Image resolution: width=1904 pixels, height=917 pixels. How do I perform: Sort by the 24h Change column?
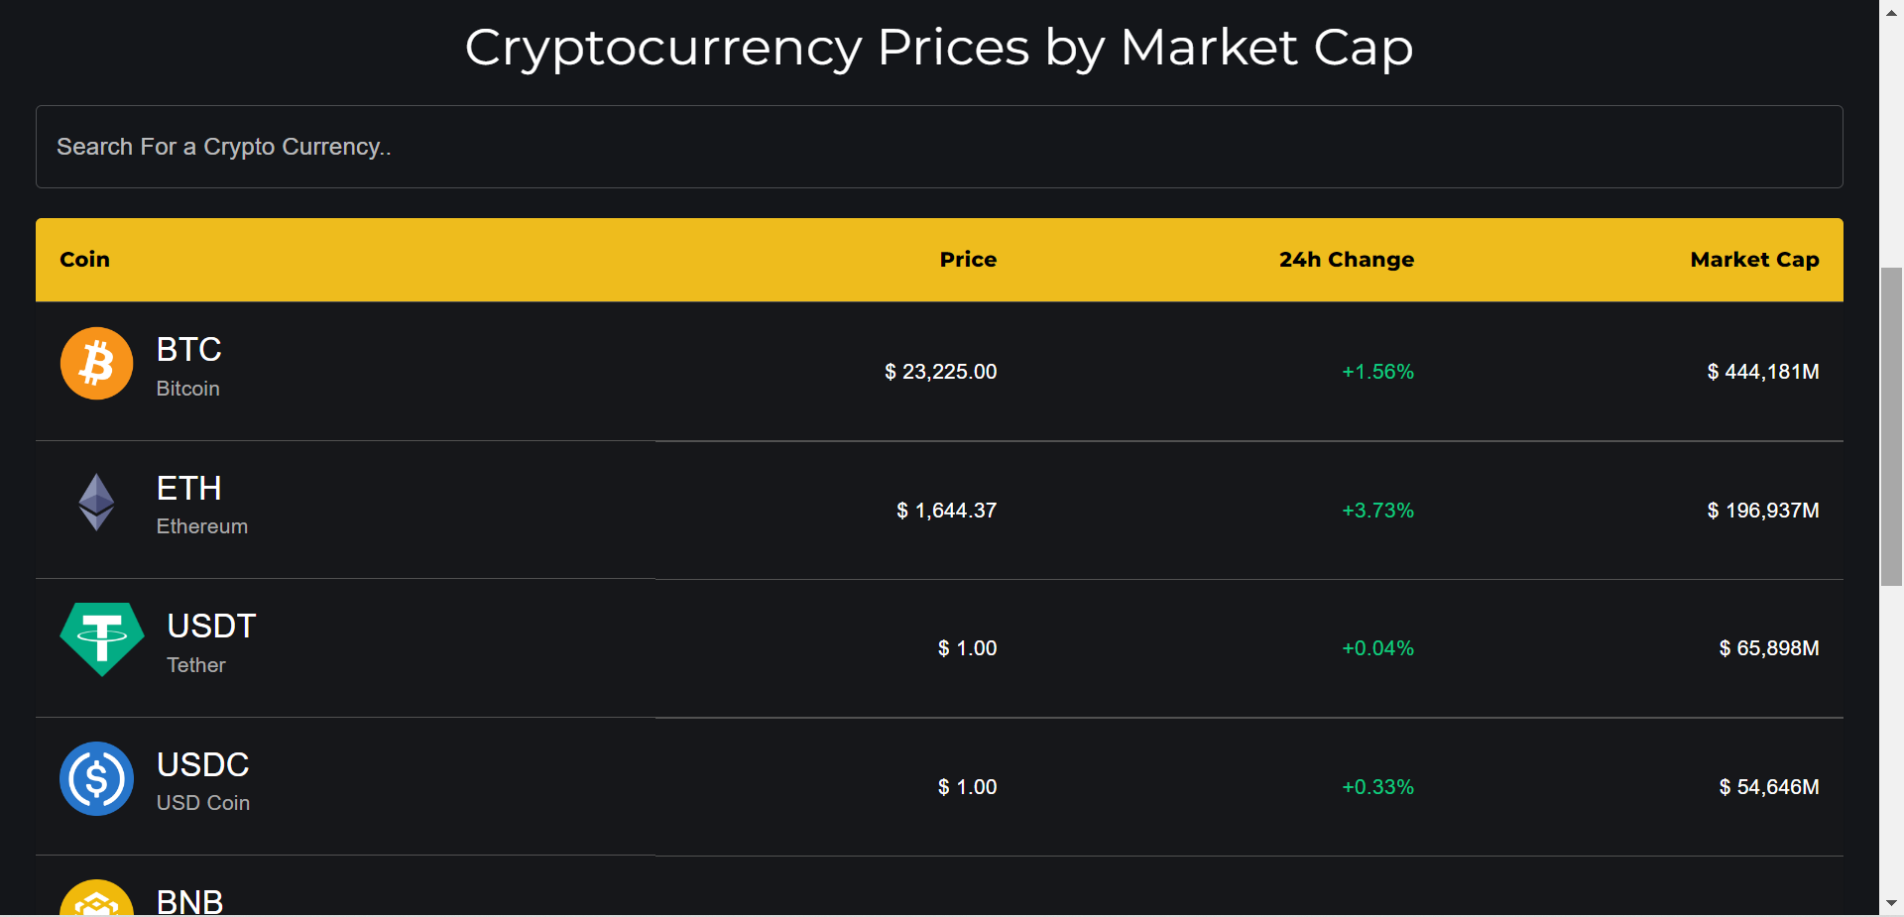click(x=1346, y=259)
